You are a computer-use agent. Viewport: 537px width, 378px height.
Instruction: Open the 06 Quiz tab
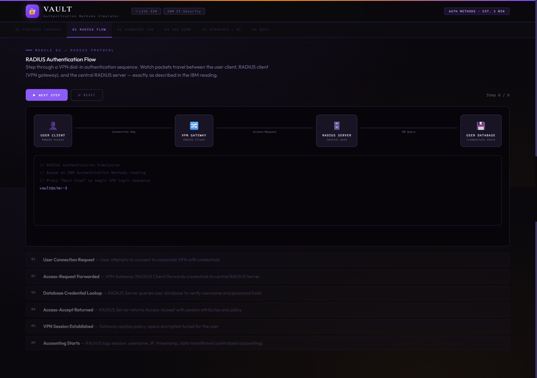pos(260,29)
